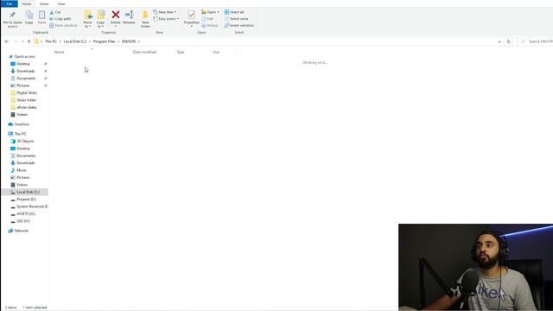Click the Pin to Quick access icon
Screen dimensions: 553x311
click(x=12, y=16)
